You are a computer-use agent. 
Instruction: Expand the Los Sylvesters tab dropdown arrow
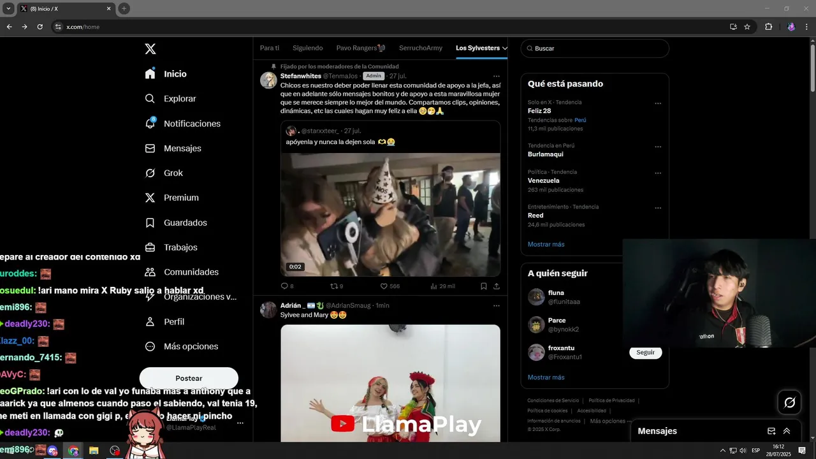[505, 48]
